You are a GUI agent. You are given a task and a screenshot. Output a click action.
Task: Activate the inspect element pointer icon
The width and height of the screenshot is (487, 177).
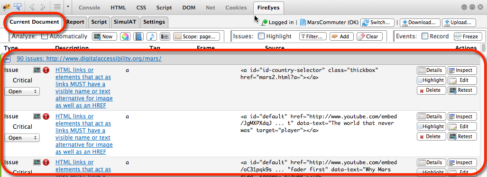(x=18, y=7)
